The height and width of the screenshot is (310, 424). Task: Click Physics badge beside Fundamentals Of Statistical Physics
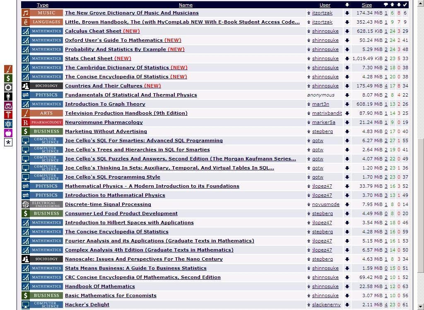pyautogui.click(x=42, y=95)
